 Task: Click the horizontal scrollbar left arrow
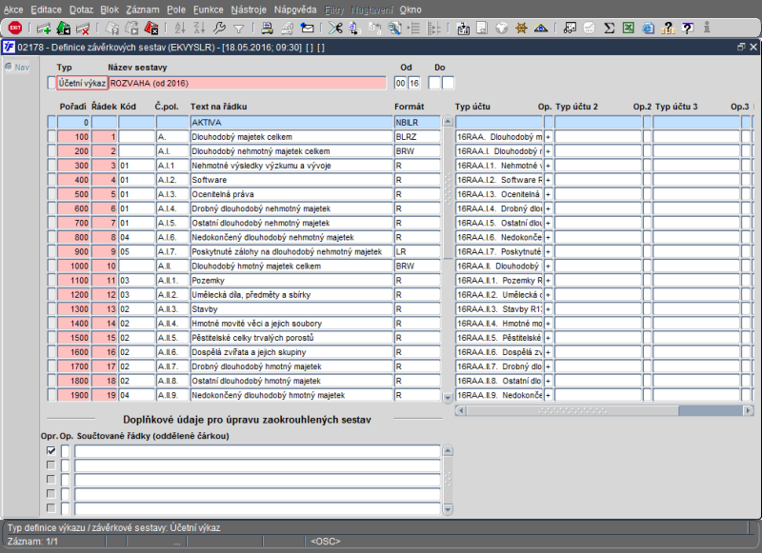click(x=461, y=411)
